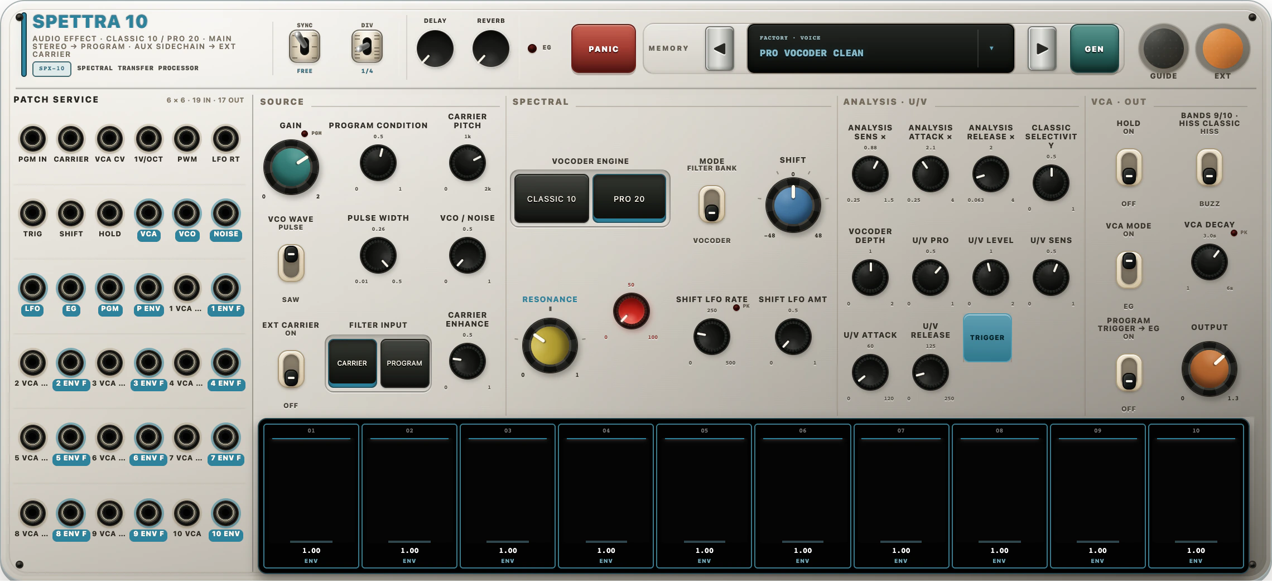Viewport: 1272px width, 583px height.
Task: Click the HOLD patch jack
Action: point(110,213)
